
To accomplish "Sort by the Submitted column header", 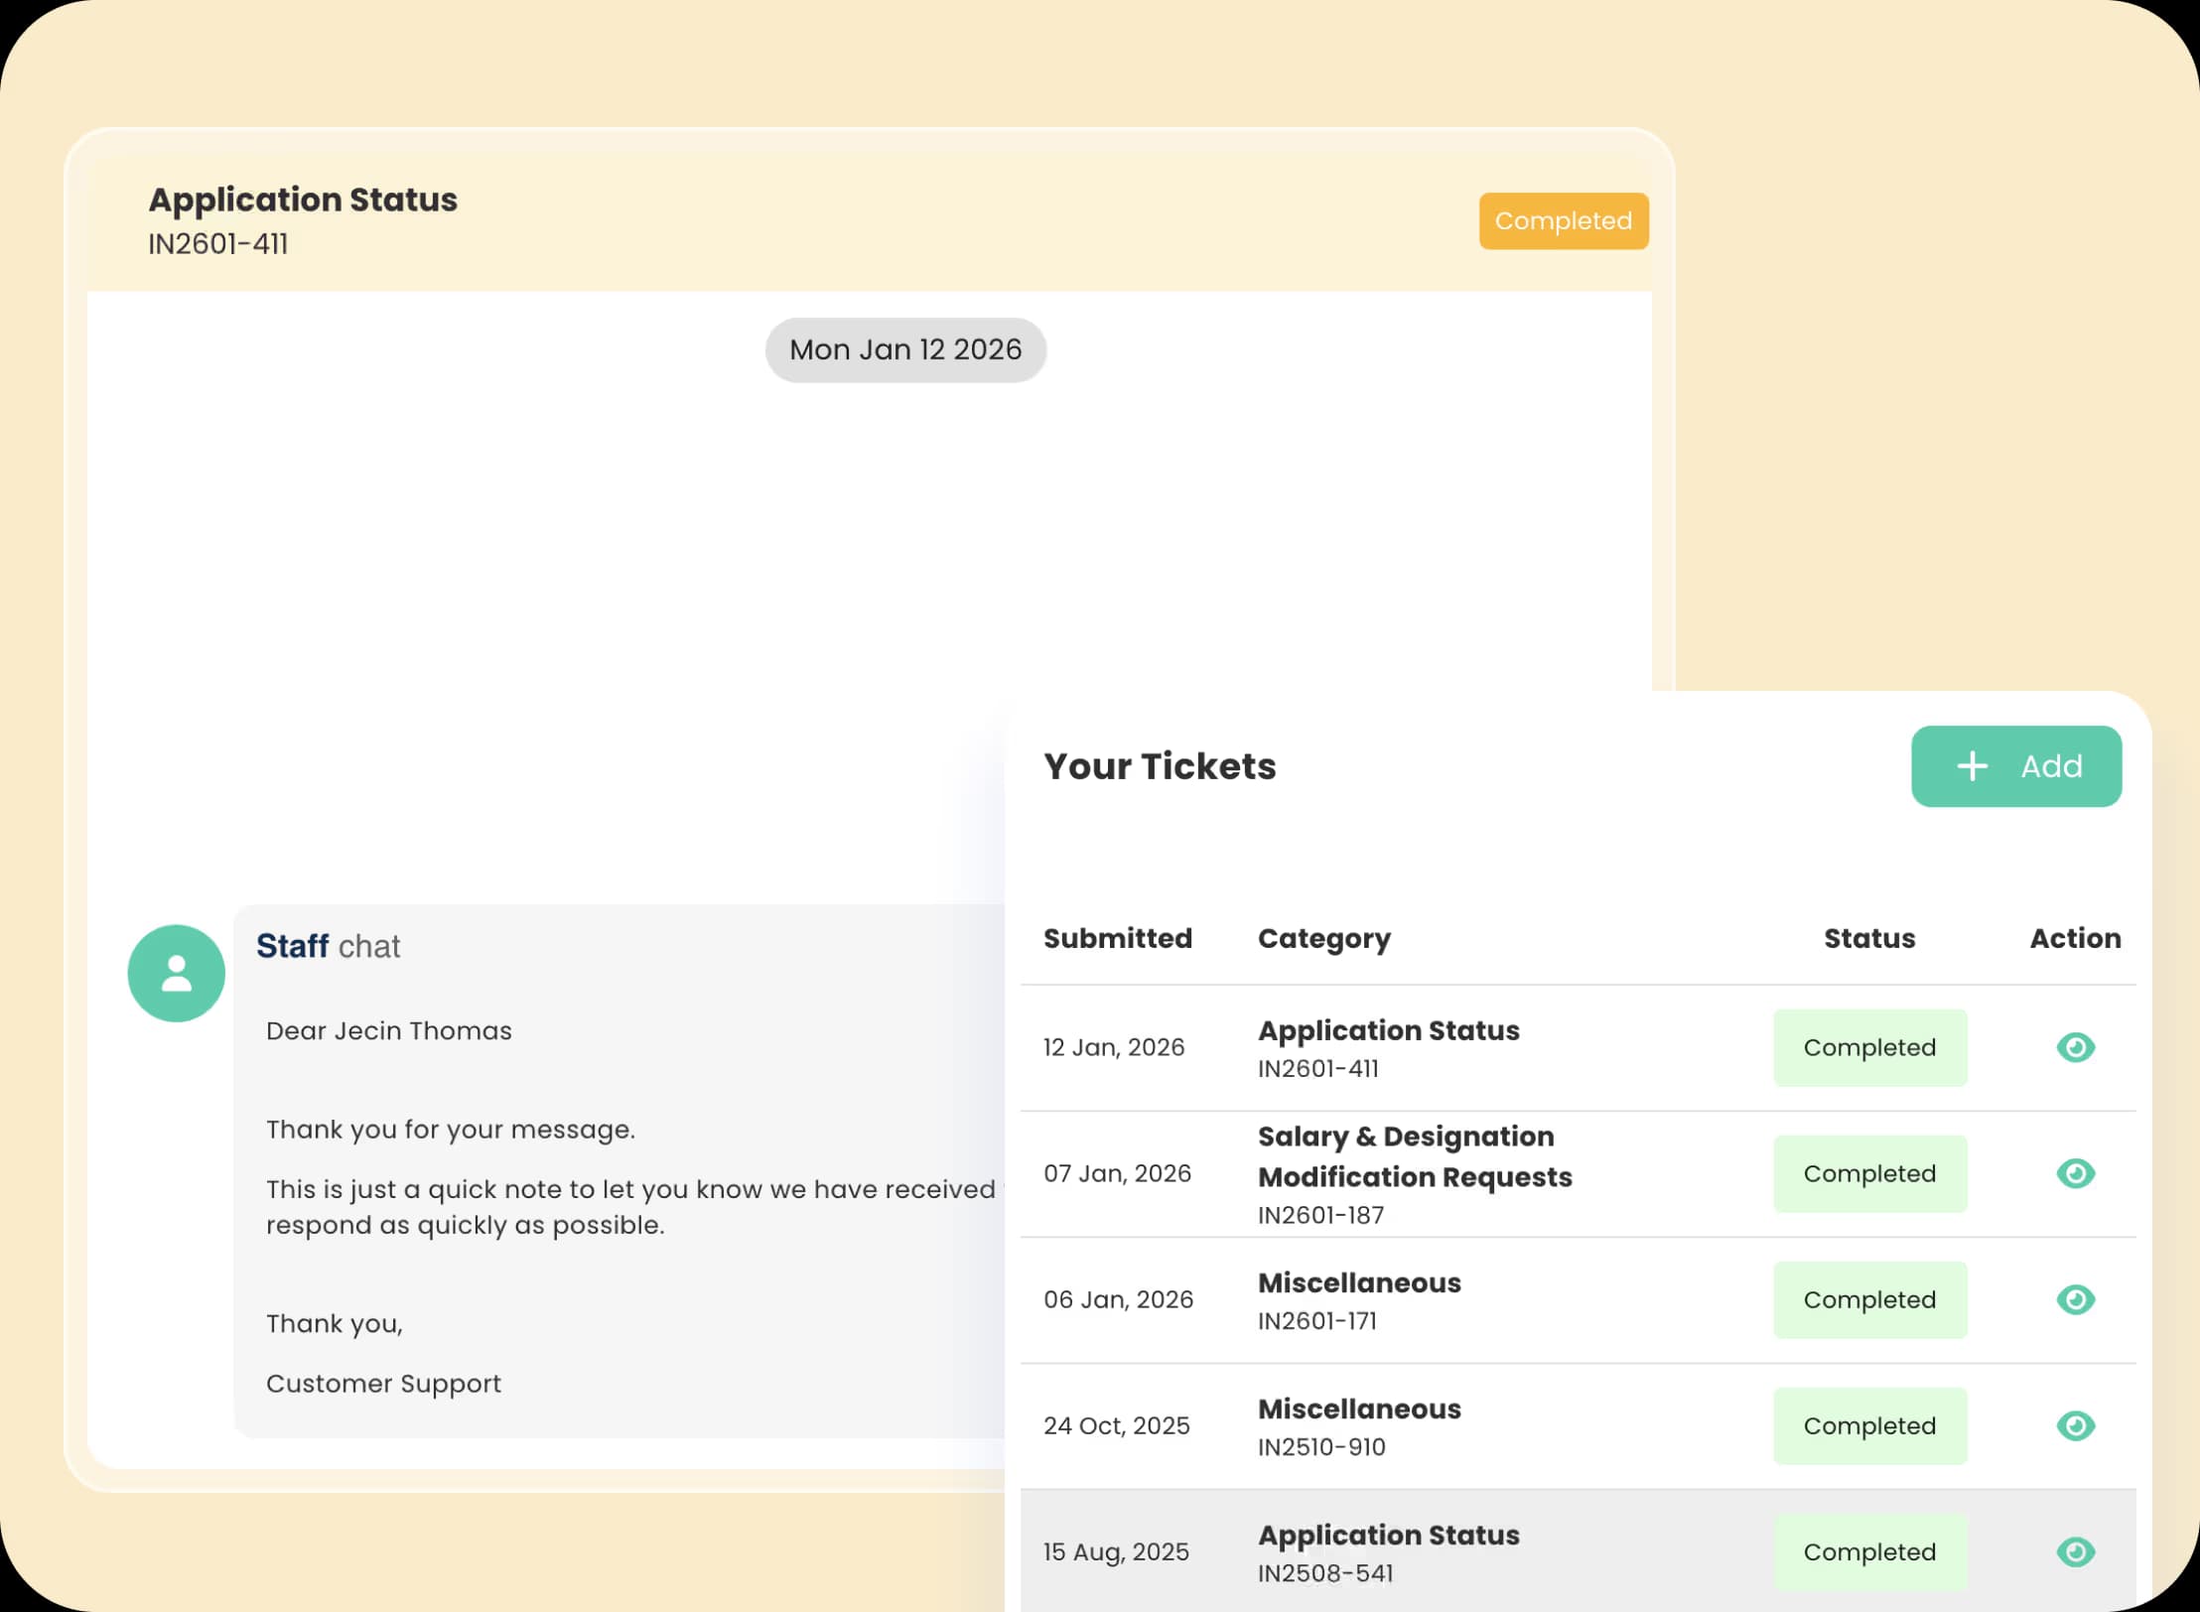I will pos(1117,938).
